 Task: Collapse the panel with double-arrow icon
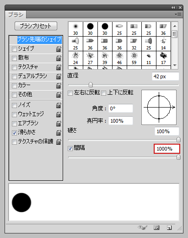173,7
